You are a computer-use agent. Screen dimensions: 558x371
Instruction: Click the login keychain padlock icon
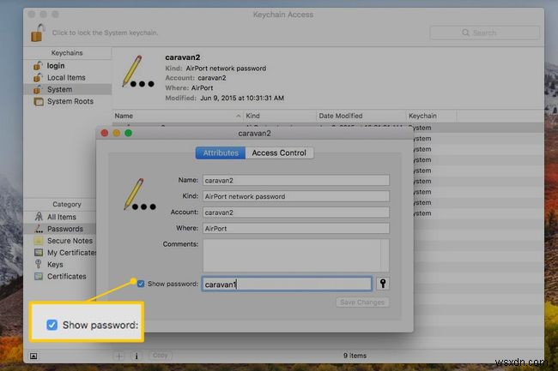pyautogui.click(x=38, y=66)
